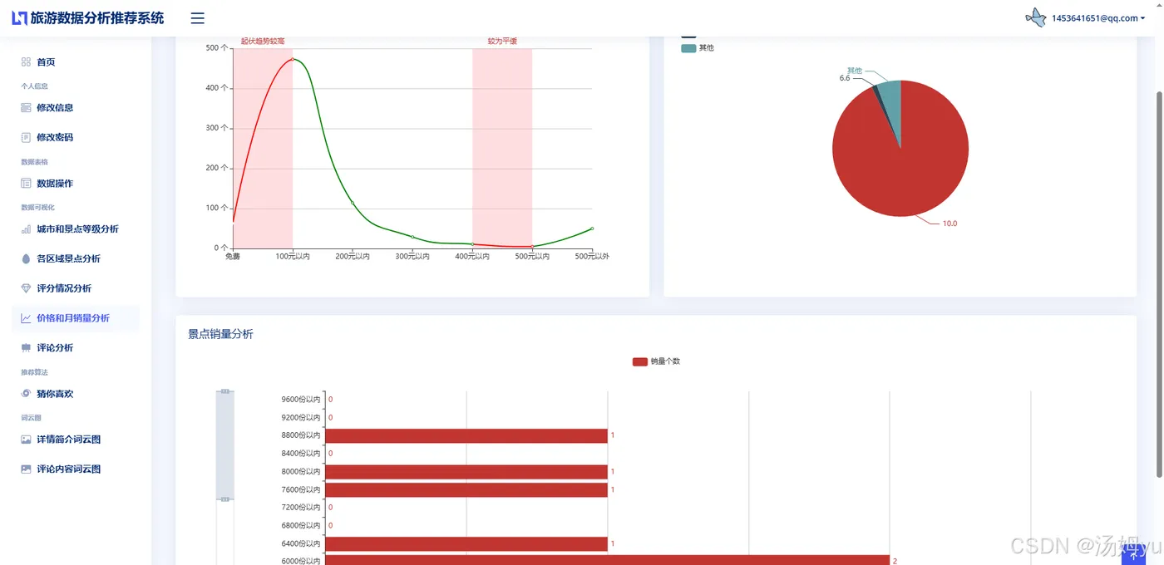Open the account email dropdown
The width and height of the screenshot is (1164, 565).
point(1097,18)
